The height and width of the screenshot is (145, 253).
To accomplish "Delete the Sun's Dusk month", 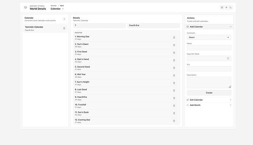I will click(174, 113).
